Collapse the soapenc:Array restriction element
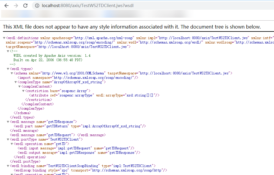 point(23,91)
